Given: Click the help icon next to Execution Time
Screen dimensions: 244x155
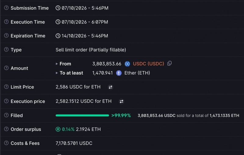Looking at the screenshot, I should tap(6, 22).
